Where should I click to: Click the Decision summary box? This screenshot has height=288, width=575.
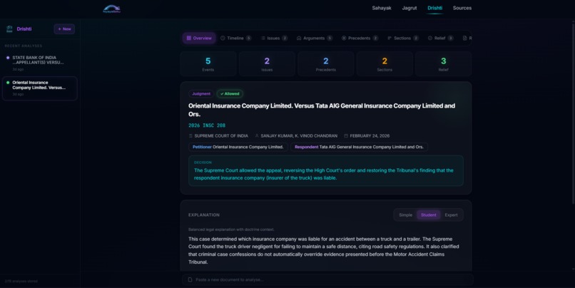[325, 171]
